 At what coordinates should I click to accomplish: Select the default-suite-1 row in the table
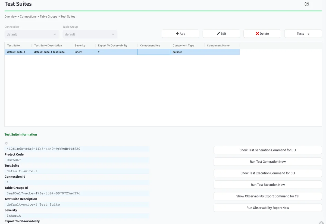coord(17,52)
